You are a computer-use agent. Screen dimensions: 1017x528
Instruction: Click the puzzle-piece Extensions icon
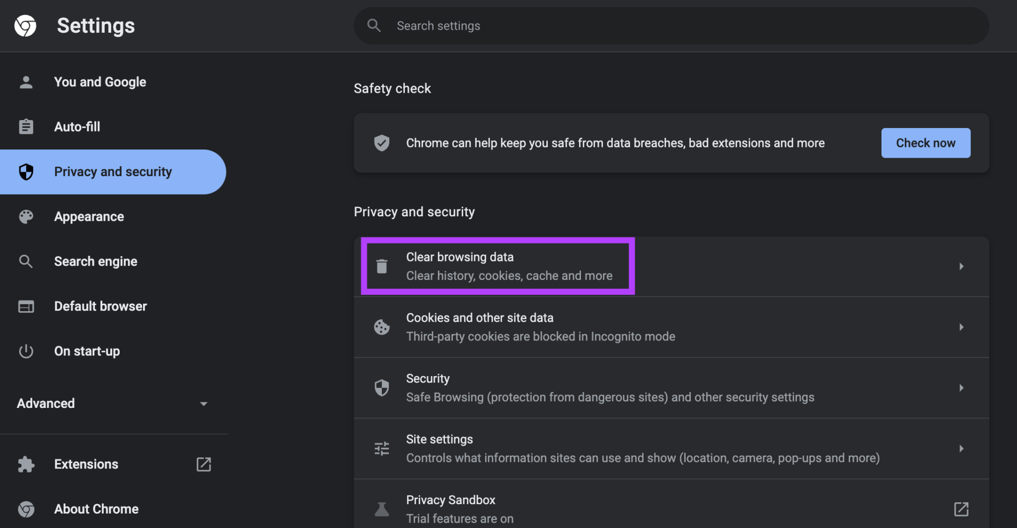click(x=26, y=464)
